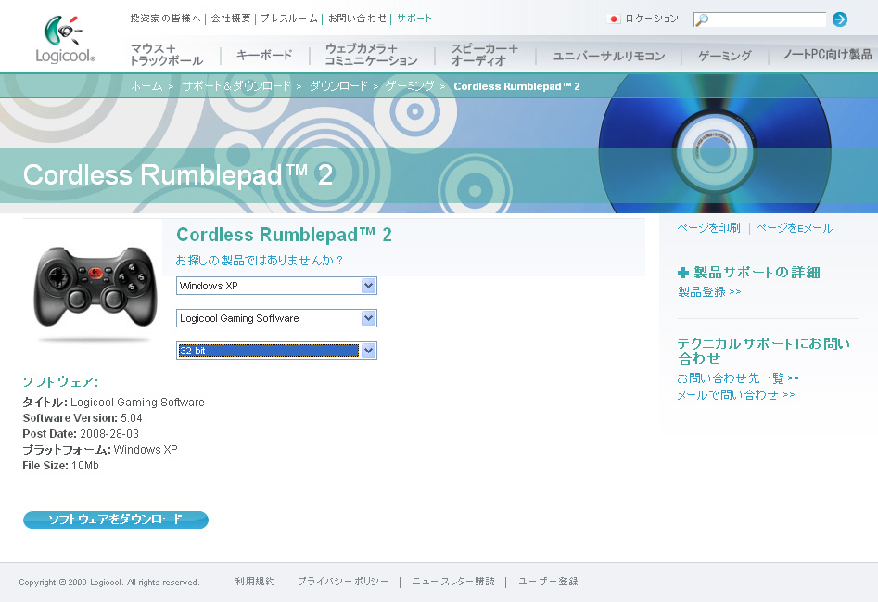
Task: Click the Japan flag location icon
Action: tap(614, 19)
